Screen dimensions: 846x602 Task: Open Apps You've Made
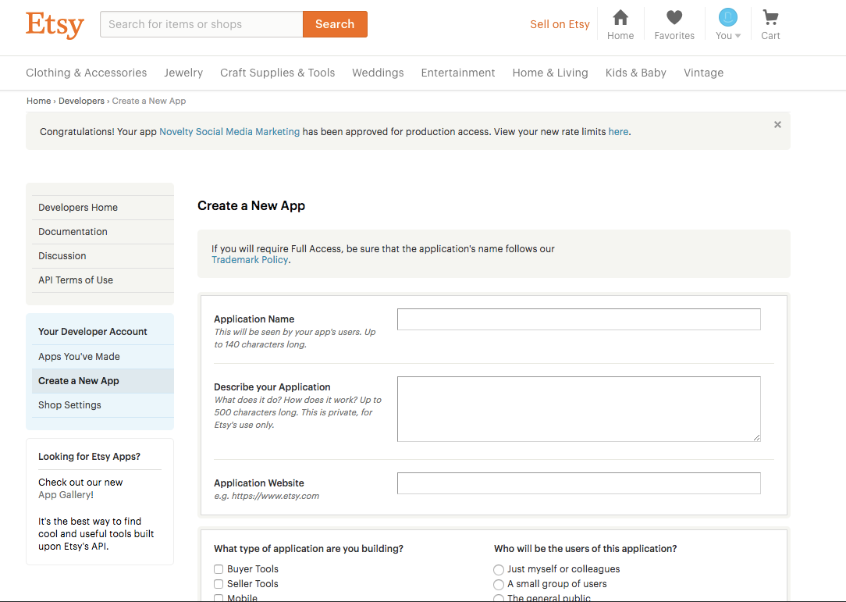point(102,357)
